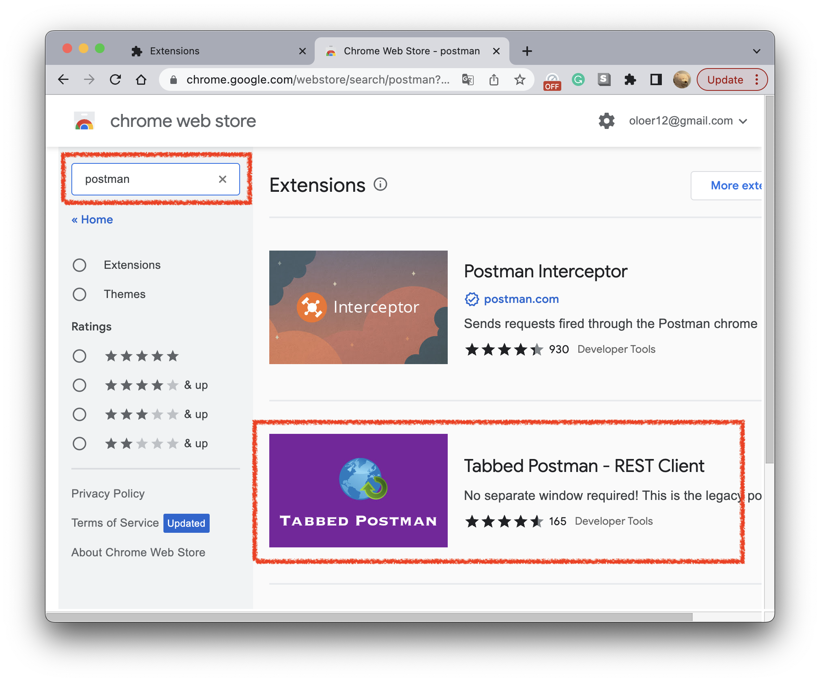Click the verified publisher badge icon
The image size is (820, 682).
tap(472, 299)
